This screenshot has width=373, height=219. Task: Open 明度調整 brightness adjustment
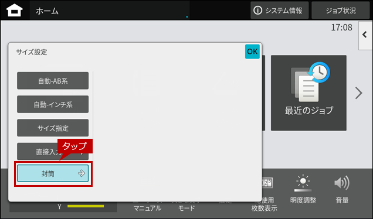[x=303, y=190]
